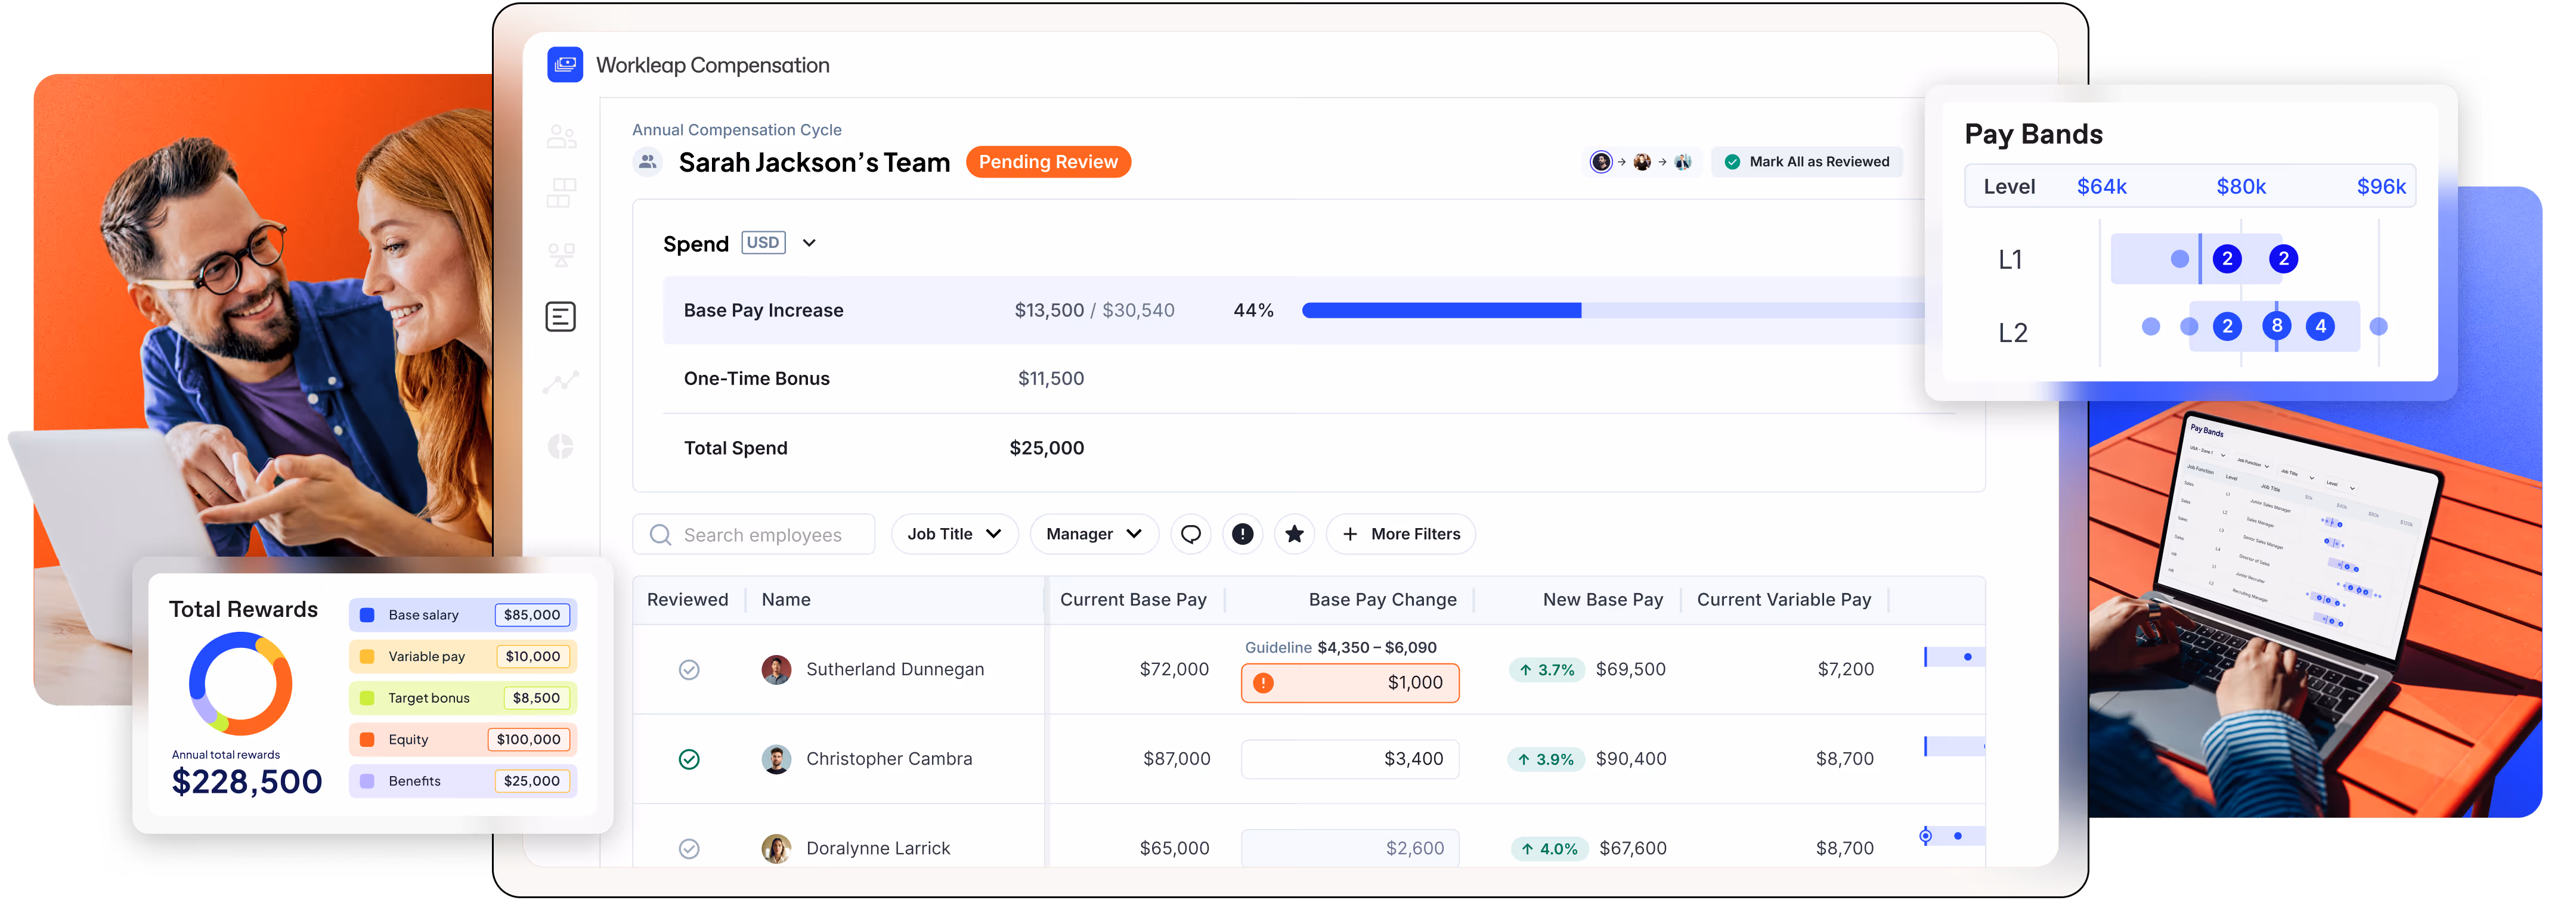Sort by the New Base Pay column header
2576x900 pixels.
pos(1603,600)
